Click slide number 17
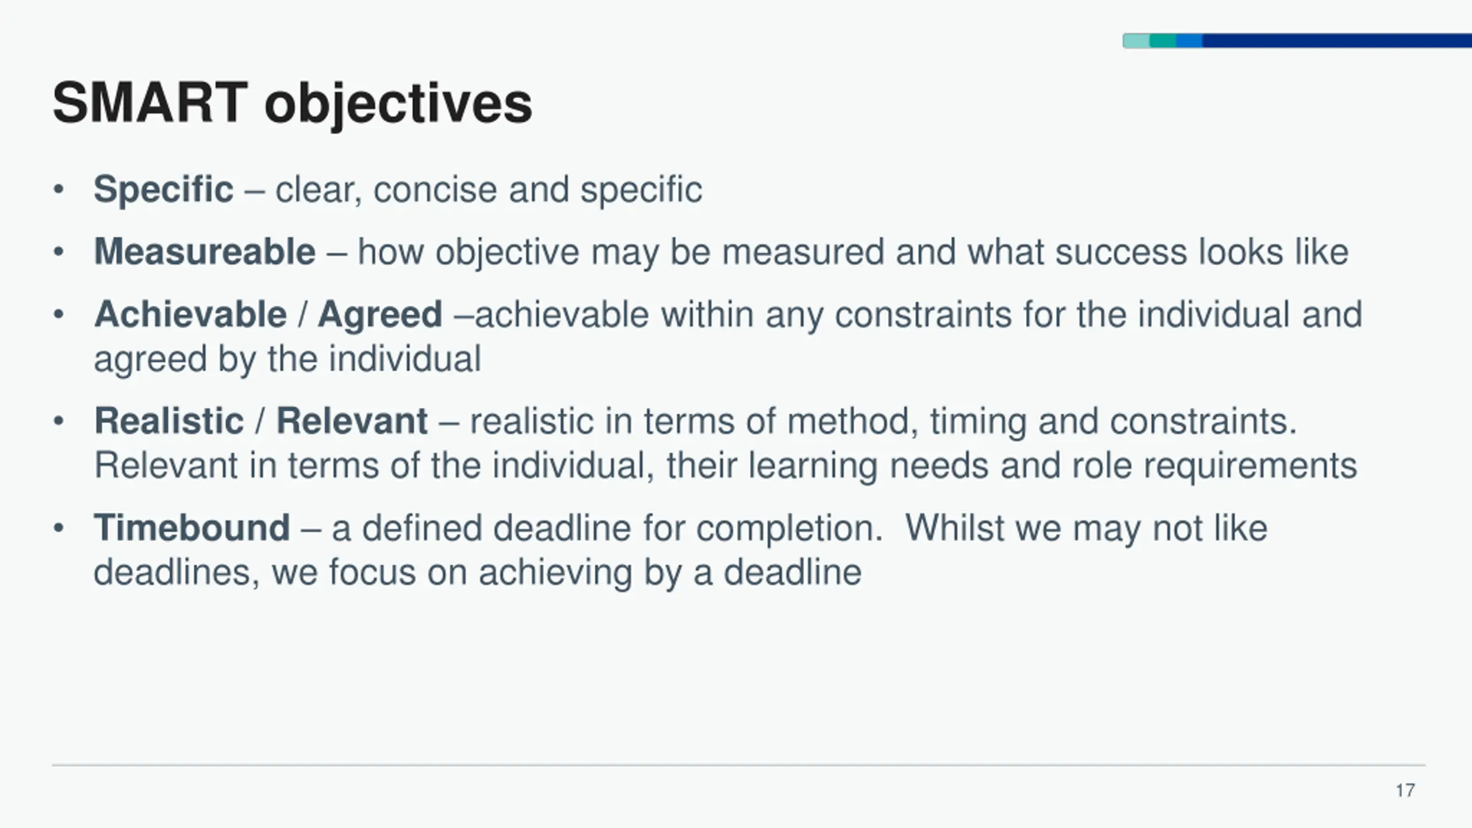Viewport: 1472px width, 828px height. 1405,791
